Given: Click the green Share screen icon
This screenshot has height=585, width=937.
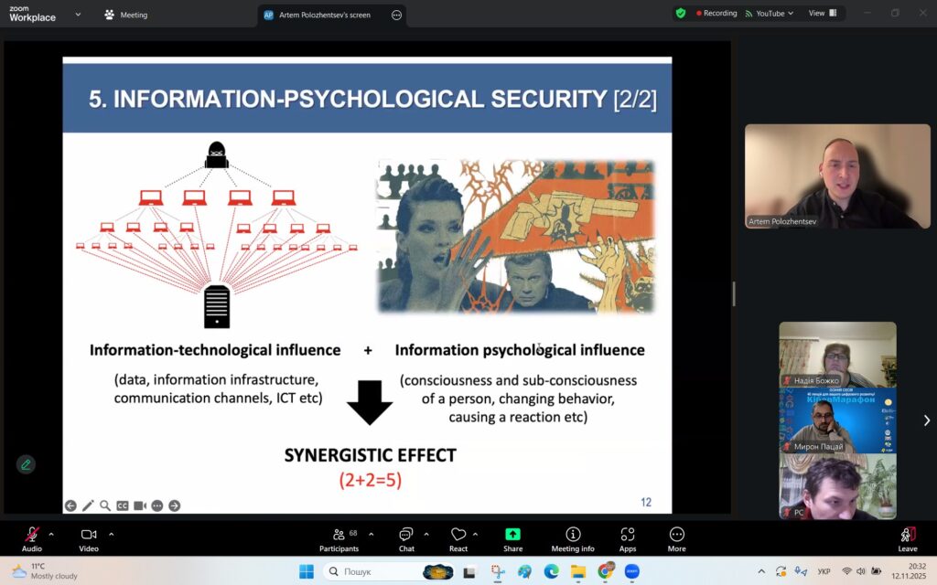Looking at the screenshot, I should pyautogui.click(x=512, y=535).
